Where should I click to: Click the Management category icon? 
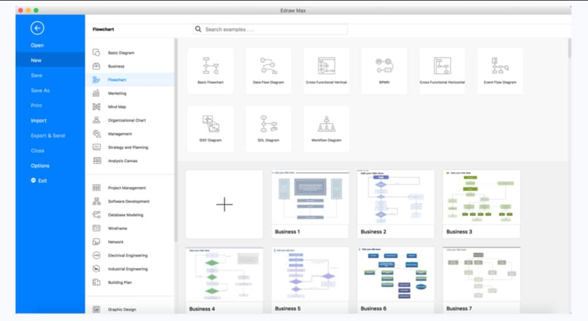[96, 133]
